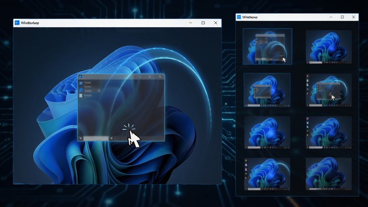Close the inner translucent window

(160, 77)
